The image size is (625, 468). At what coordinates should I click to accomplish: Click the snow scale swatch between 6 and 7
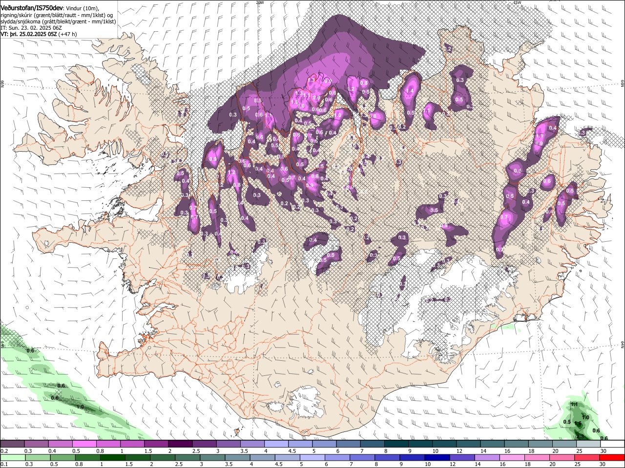pyautogui.click(x=348, y=444)
